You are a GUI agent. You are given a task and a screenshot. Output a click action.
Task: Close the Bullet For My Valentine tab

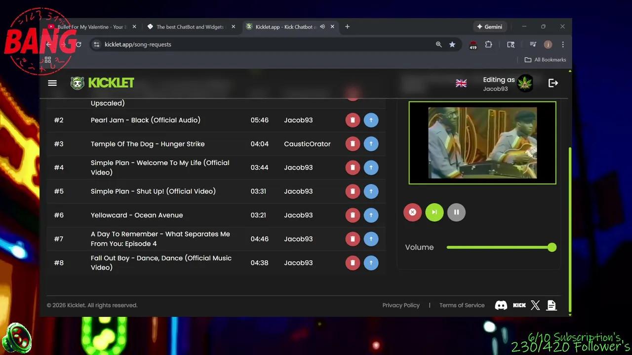click(x=134, y=27)
